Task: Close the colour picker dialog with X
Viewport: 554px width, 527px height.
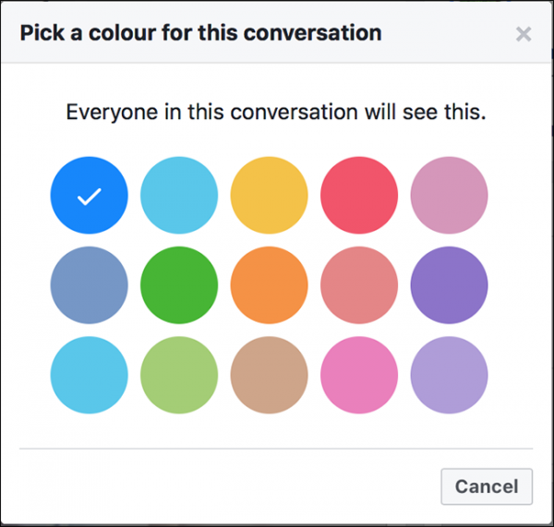Action: pos(524,35)
